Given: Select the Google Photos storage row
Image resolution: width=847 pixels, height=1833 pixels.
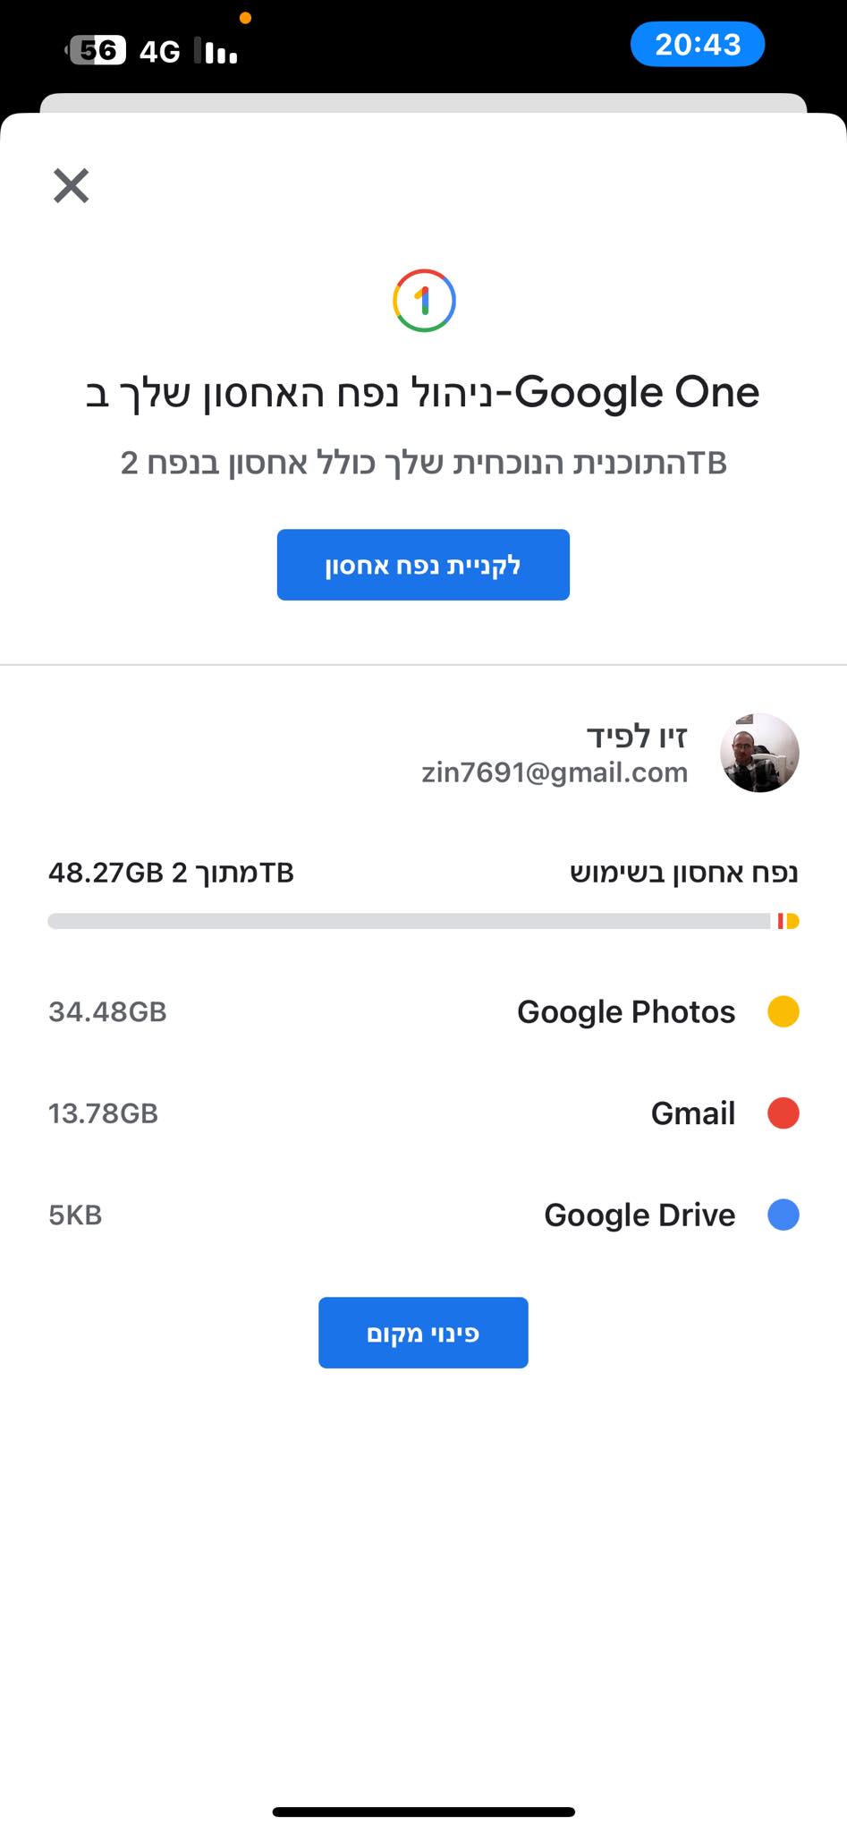Looking at the screenshot, I should tap(626, 1011).
